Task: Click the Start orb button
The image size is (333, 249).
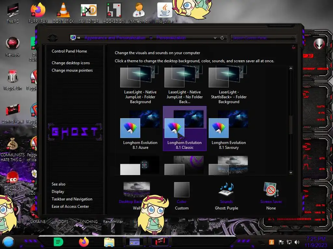Action: click(x=8, y=242)
